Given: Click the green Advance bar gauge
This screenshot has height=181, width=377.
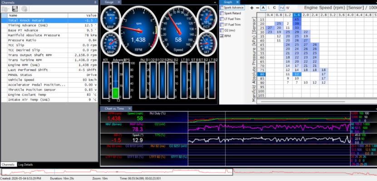Looking at the screenshot, I should click(x=116, y=80).
